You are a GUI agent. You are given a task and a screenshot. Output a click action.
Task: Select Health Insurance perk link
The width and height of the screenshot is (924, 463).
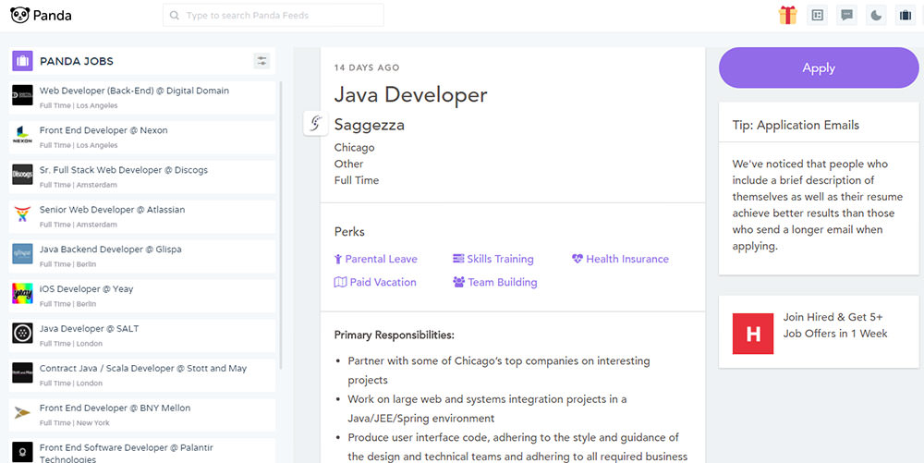[x=620, y=259]
